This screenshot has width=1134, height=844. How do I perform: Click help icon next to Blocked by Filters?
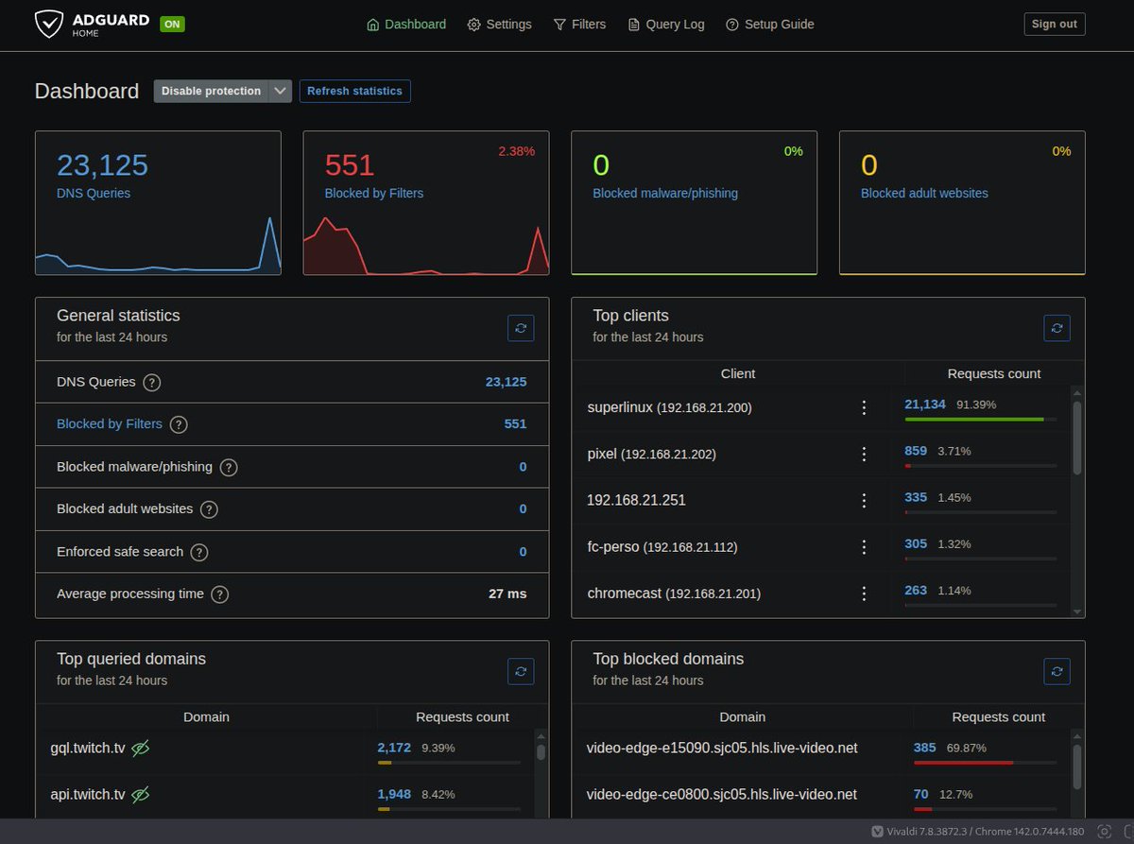tap(179, 424)
